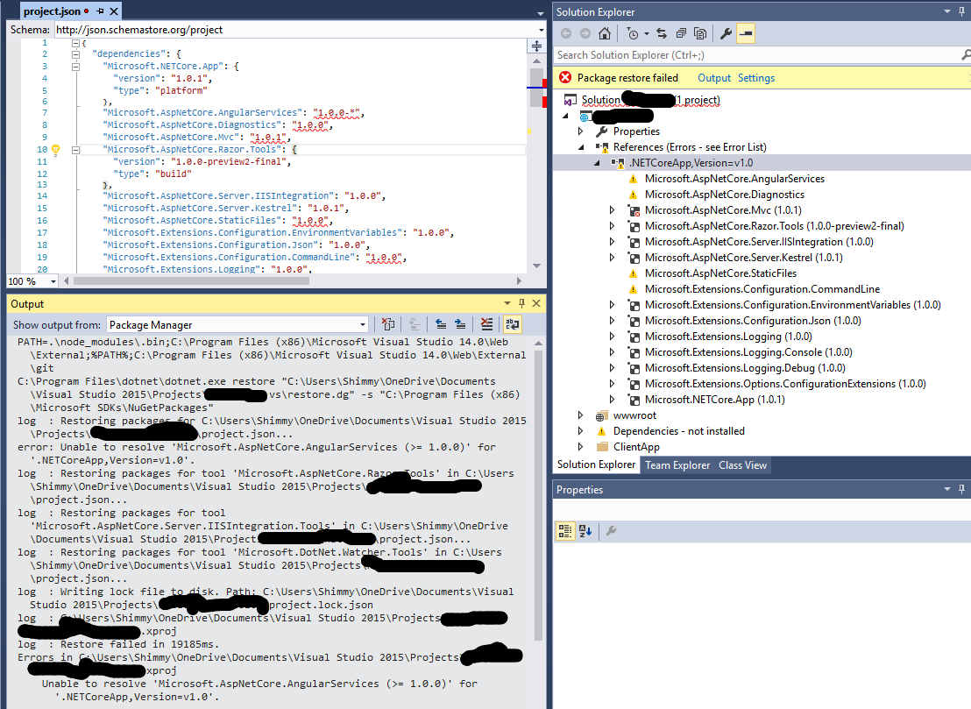Collapse the References node
The width and height of the screenshot is (971, 709).
click(x=581, y=147)
